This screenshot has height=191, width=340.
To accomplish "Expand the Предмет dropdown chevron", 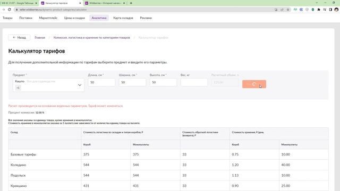I will 80,85.
